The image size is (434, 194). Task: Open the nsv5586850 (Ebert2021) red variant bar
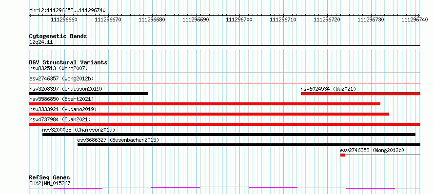click(204, 104)
